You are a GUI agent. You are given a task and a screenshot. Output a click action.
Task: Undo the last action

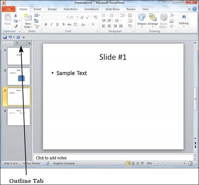pos(10,37)
